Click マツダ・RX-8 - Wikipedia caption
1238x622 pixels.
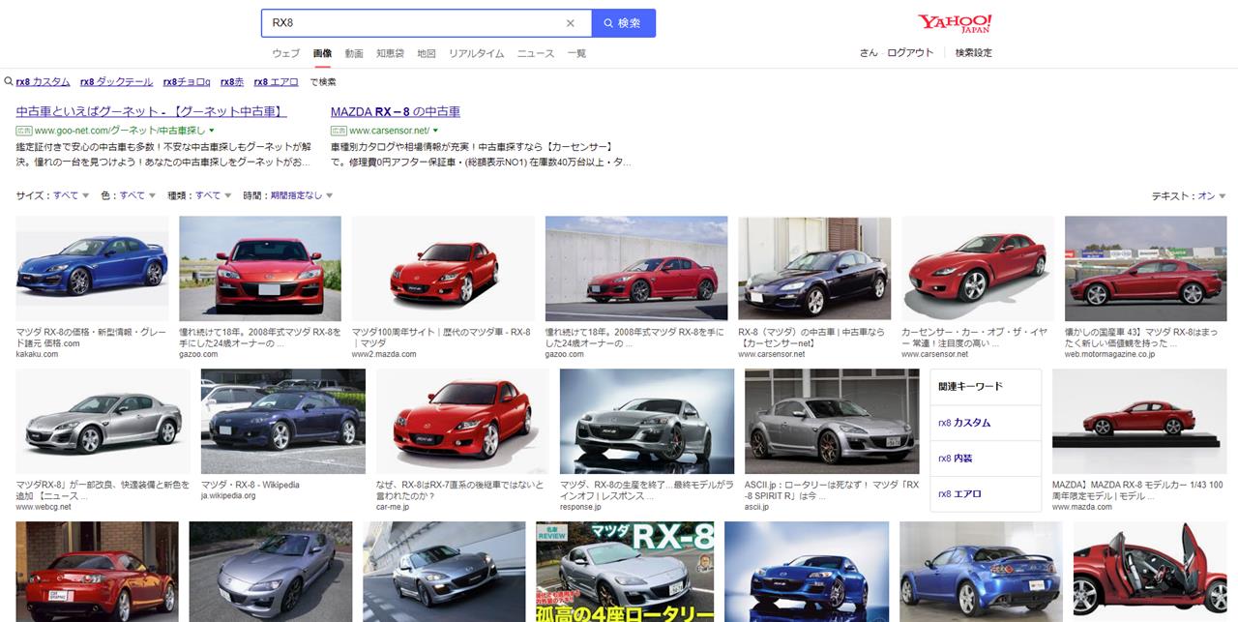click(x=251, y=485)
